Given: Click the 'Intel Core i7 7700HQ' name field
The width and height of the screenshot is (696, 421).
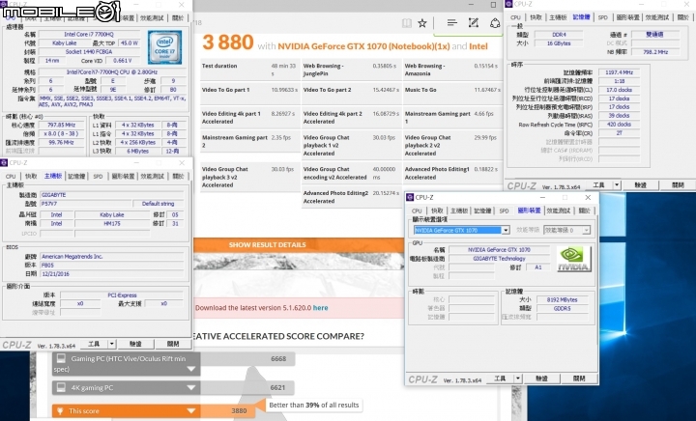Looking at the screenshot, I should point(89,34).
